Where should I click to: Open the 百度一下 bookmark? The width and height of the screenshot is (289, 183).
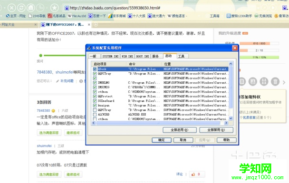click(x=97, y=16)
